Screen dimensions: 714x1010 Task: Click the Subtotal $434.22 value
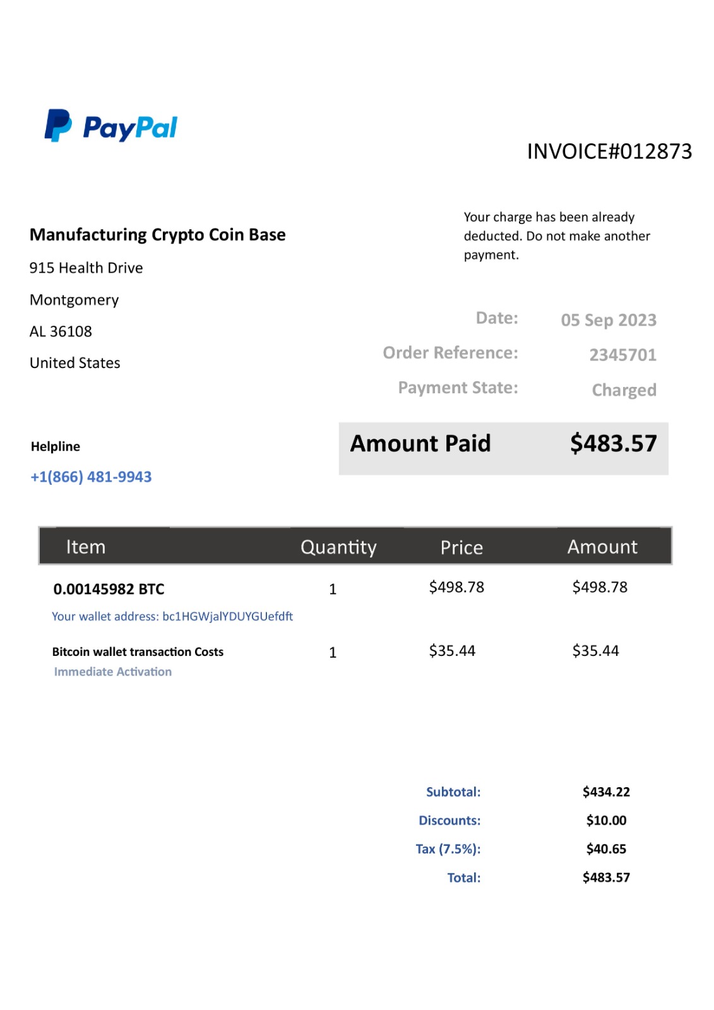pyautogui.click(x=606, y=792)
